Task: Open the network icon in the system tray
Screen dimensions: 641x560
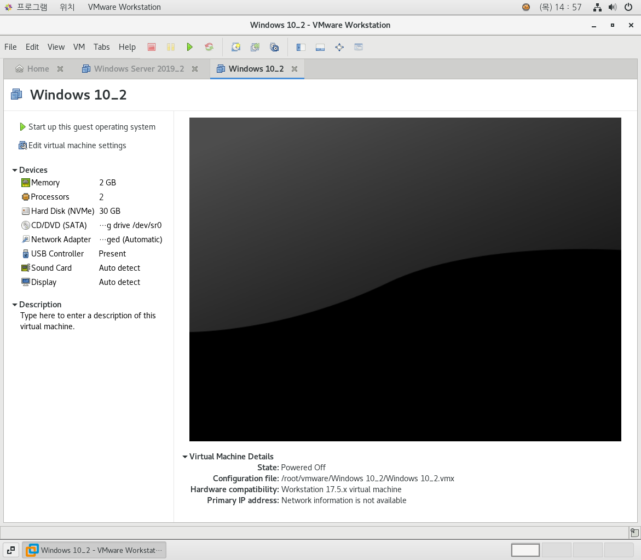Action: point(597,7)
